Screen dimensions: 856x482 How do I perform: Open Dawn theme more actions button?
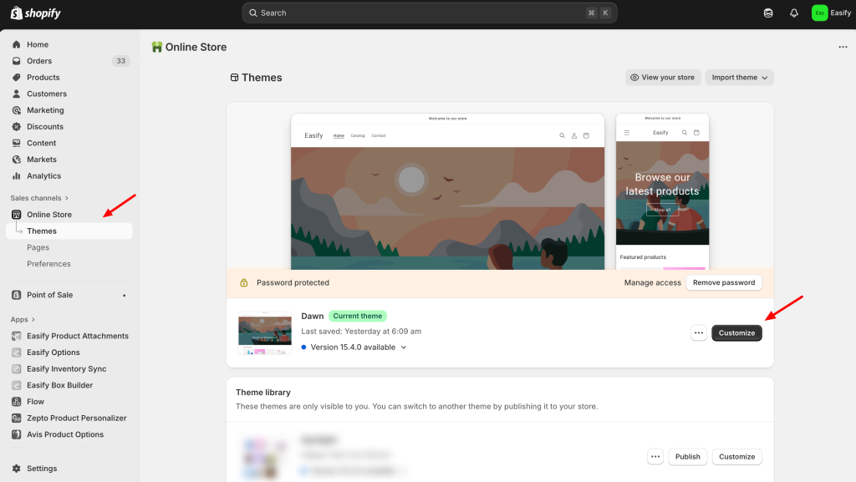click(699, 332)
